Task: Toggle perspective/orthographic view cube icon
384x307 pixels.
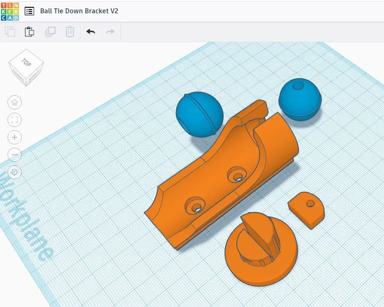Action: [15, 172]
